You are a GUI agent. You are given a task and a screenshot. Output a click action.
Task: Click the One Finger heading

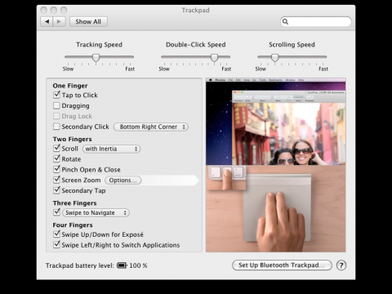click(70, 86)
